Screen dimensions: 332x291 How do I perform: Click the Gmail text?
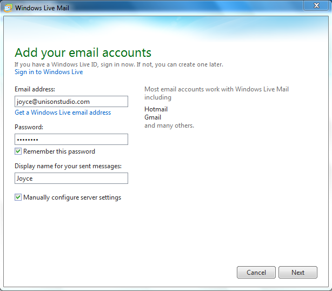point(152,117)
